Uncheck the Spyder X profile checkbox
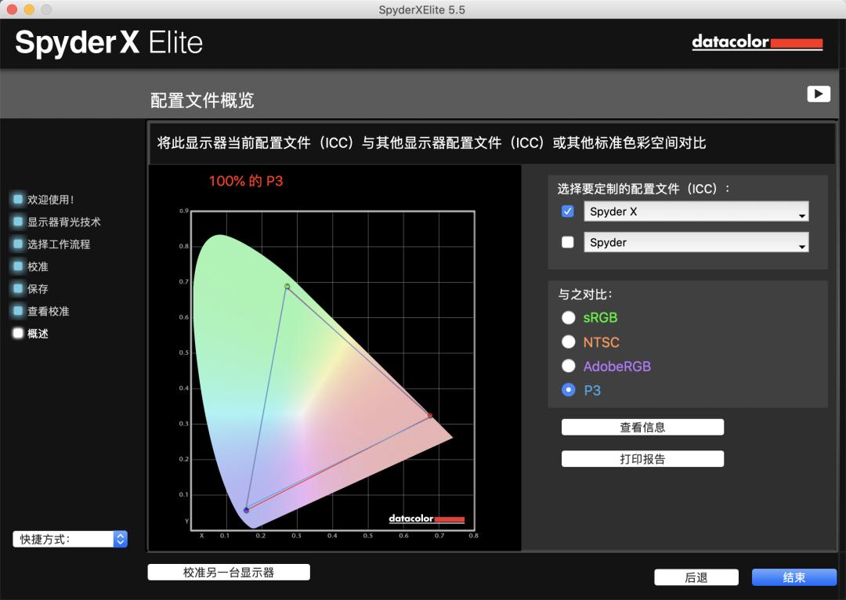Screen dimensions: 846x600 (568, 211)
